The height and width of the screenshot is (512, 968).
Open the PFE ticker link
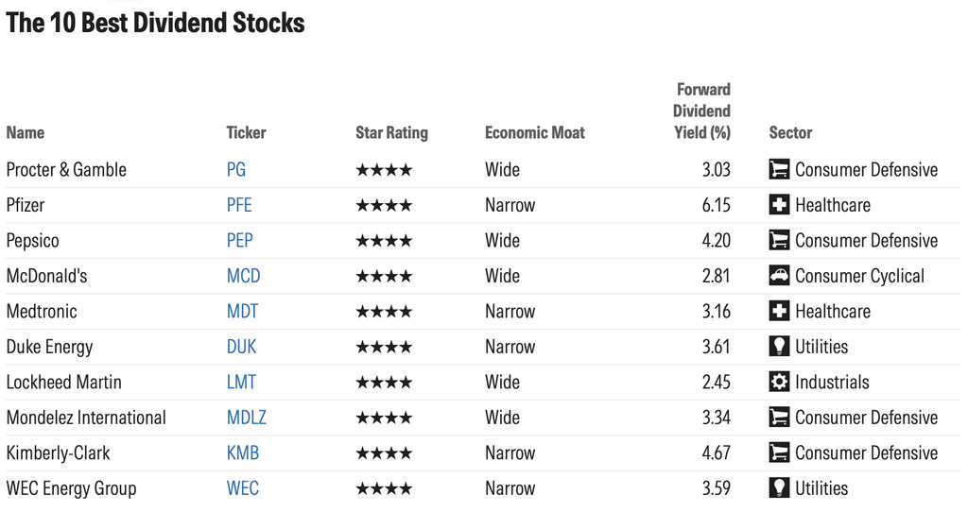[x=239, y=205]
